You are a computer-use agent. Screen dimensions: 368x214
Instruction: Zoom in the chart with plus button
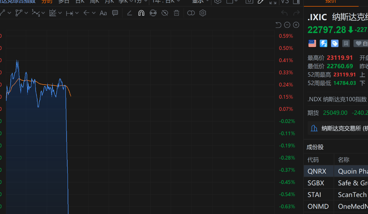coord(296,25)
